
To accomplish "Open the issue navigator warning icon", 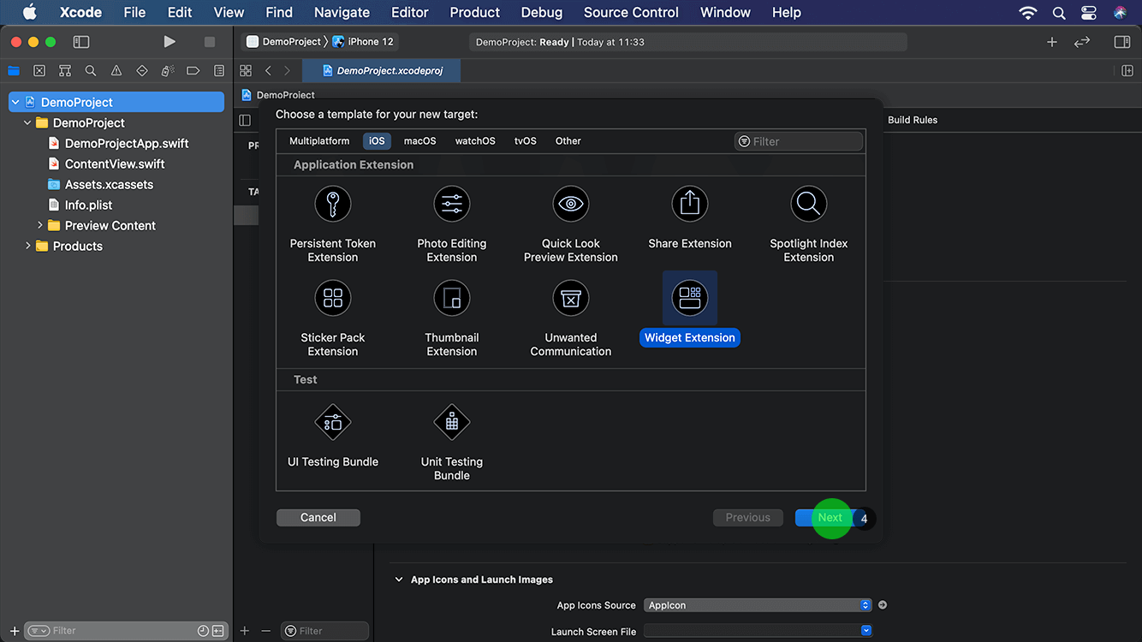I will tap(116, 71).
